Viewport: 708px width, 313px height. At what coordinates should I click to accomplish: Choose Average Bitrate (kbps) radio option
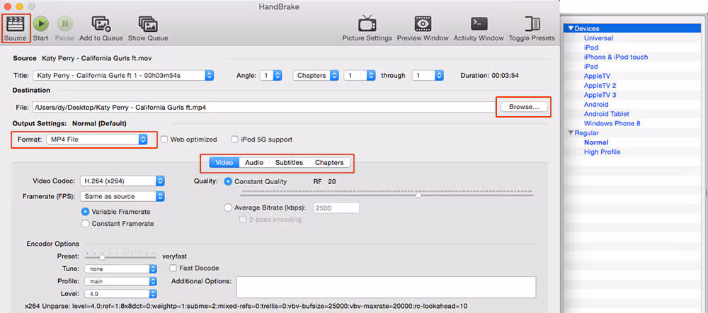[x=228, y=207]
